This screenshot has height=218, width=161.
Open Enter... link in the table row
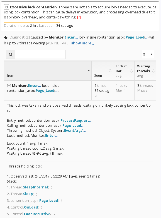35,85
